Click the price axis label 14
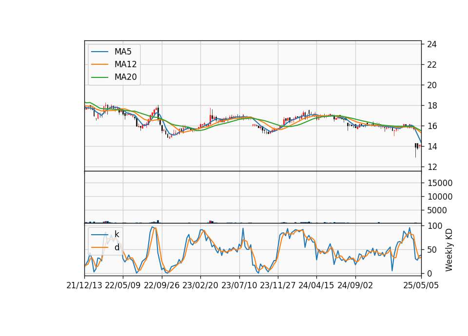Screen dimensions: 468x336 tap(432, 147)
